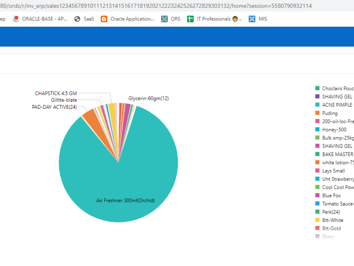Toggle Cool Cool Powder legend swatch
This screenshot has height=266, width=354.
point(318,187)
